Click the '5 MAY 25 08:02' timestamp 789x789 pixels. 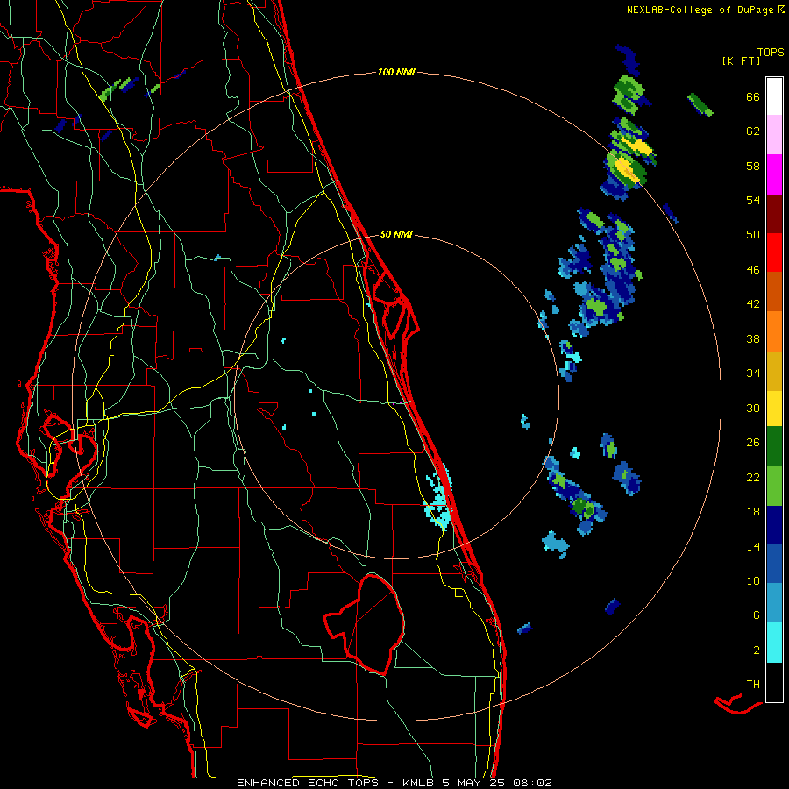coord(497,783)
